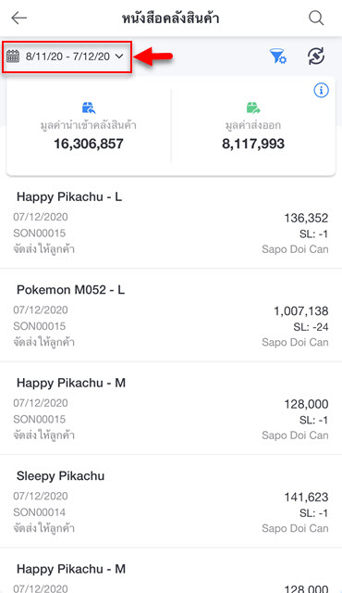Open the filter settings funnel icon
Image resolution: width=342 pixels, height=593 pixels.
(x=278, y=57)
